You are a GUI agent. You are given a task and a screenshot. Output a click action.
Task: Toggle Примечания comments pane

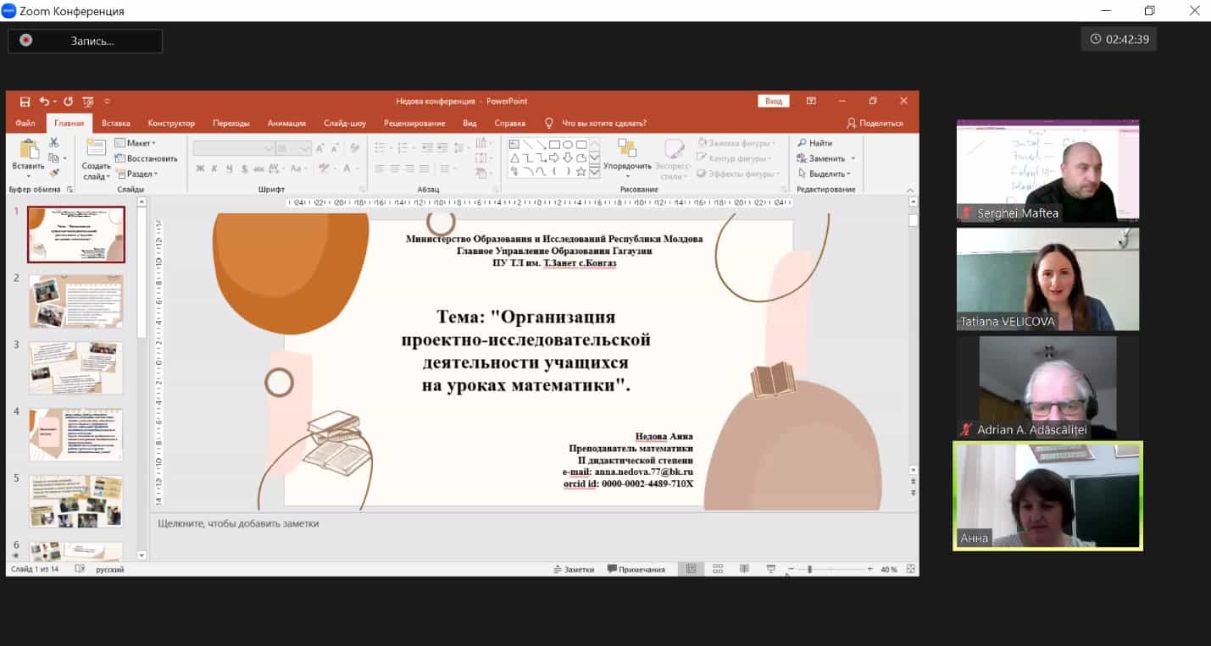pos(636,569)
